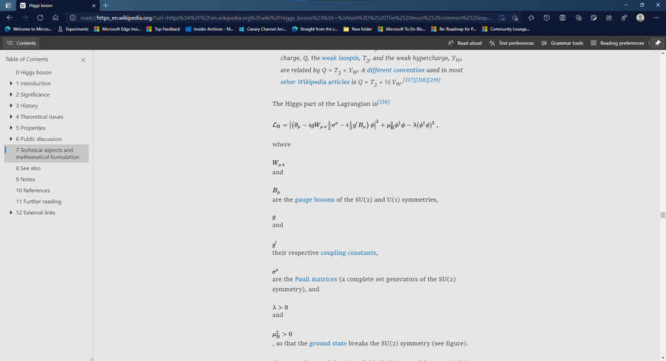Open Microsoft Edge Insider bookmark

click(x=117, y=29)
